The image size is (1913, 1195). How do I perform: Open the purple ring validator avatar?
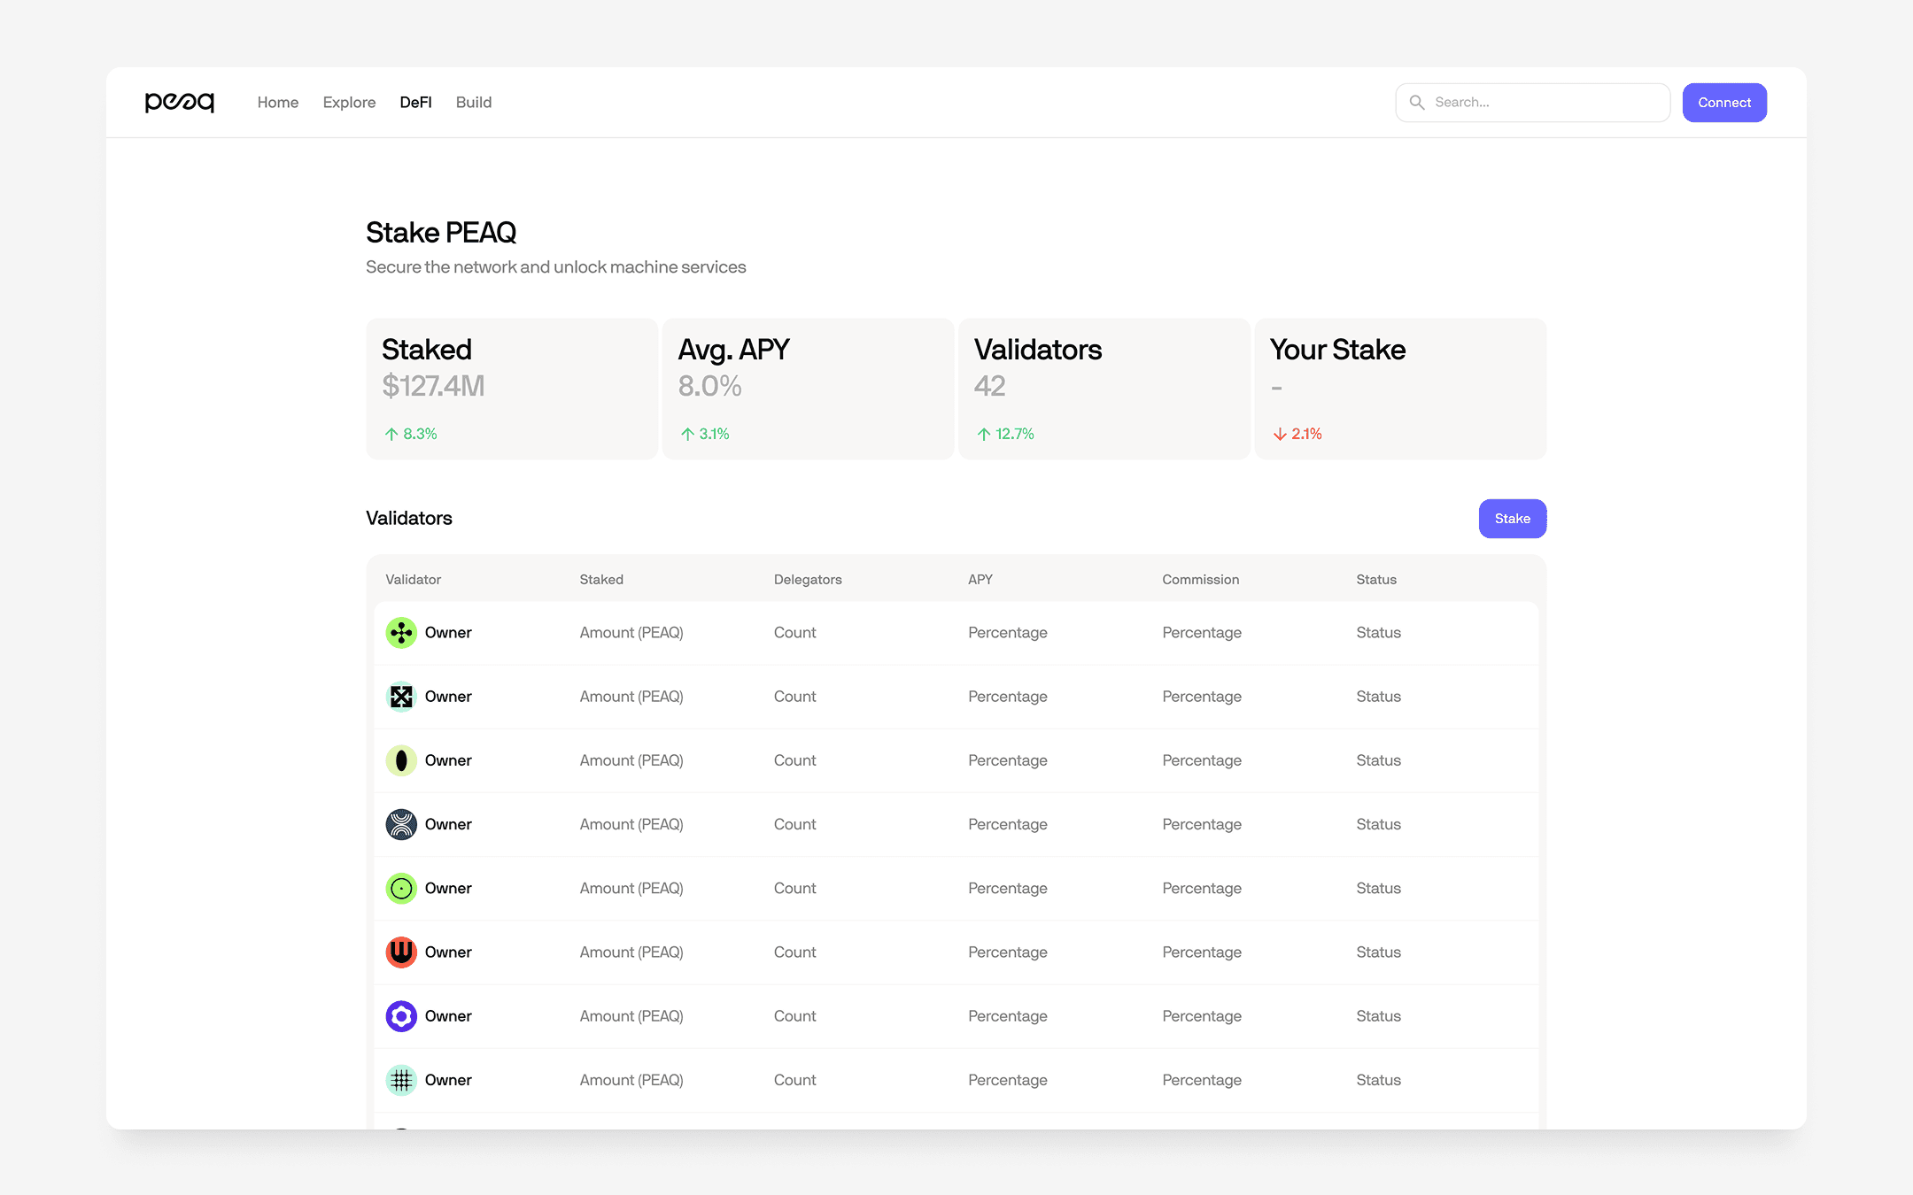[x=401, y=1016]
